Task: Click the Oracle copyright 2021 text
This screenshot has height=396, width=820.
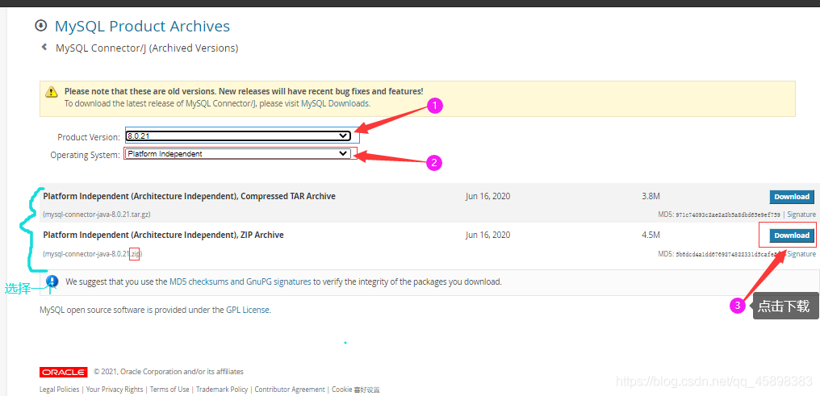Action: point(169,372)
